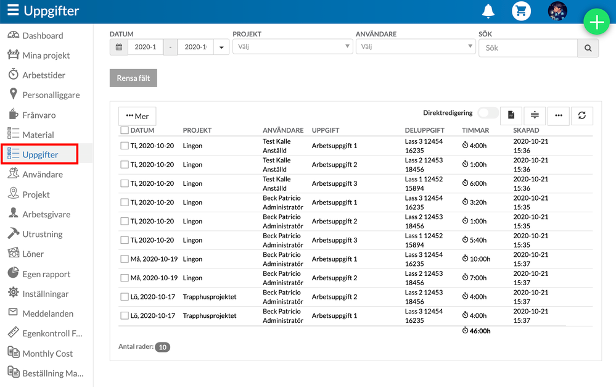Click the Användare sidebar icon
This screenshot has height=387, width=616.
click(x=13, y=173)
